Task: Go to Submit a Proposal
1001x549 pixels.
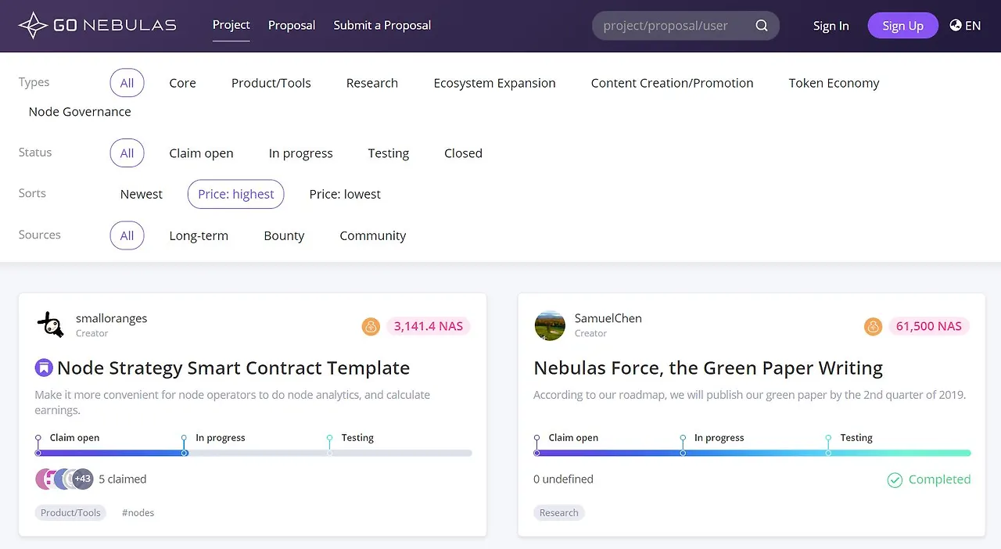Action: pos(382,25)
